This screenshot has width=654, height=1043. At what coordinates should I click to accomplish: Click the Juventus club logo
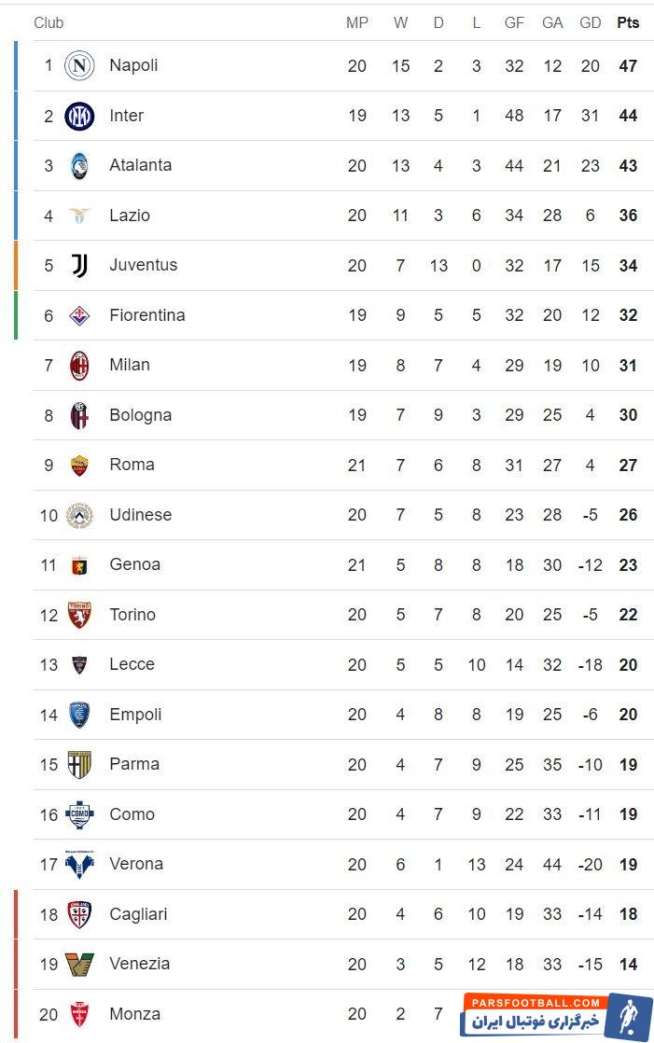click(x=79, y=266)
